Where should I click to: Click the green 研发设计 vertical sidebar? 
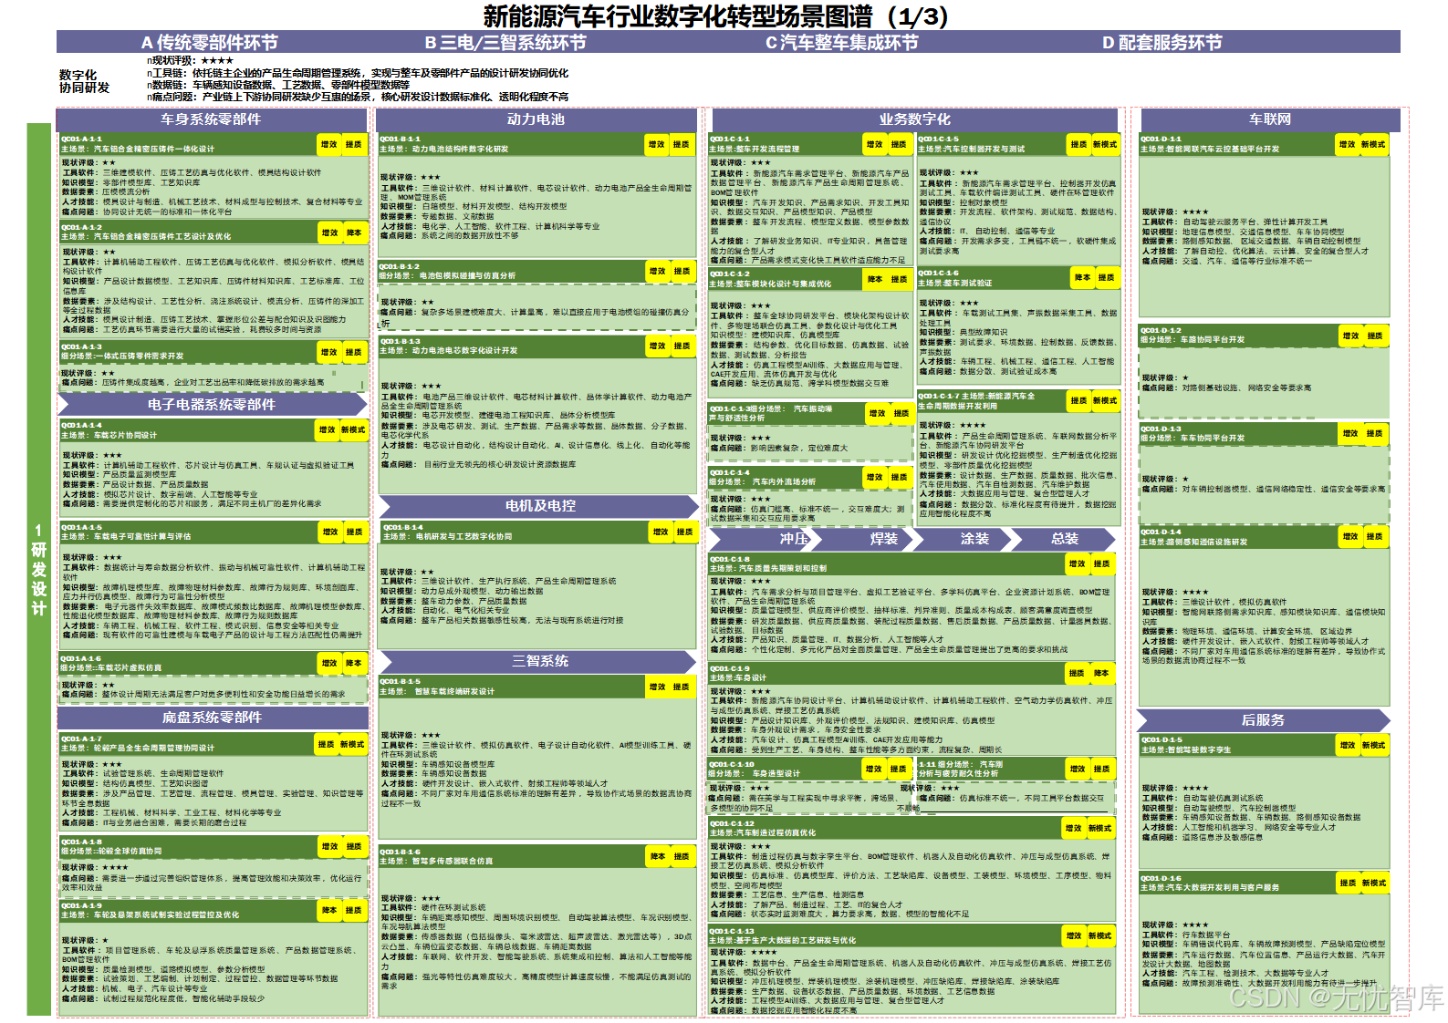click(x=39, y=569)
